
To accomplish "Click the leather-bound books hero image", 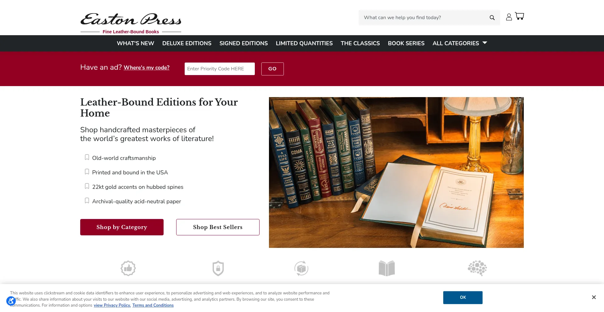I will [396, 172].
